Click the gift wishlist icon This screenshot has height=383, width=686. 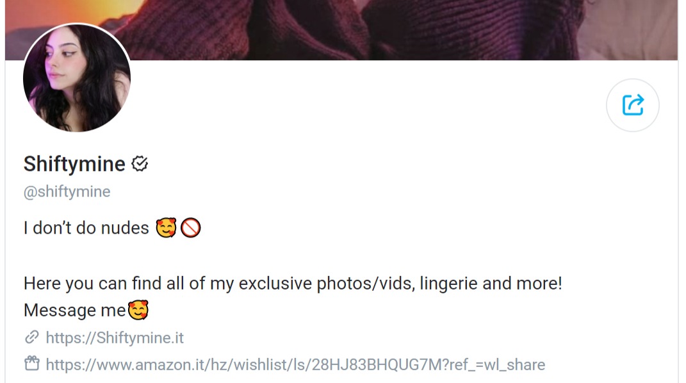click(x=32, y=364)
